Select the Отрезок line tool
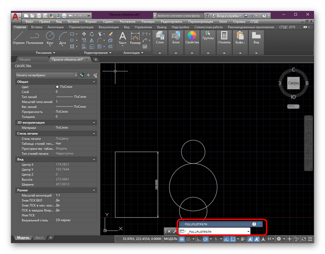The image size is (325, 254). 19,37
